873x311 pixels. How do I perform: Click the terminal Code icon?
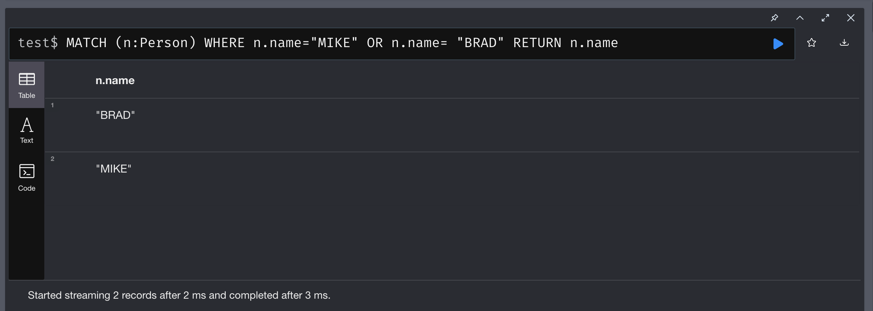27,171
